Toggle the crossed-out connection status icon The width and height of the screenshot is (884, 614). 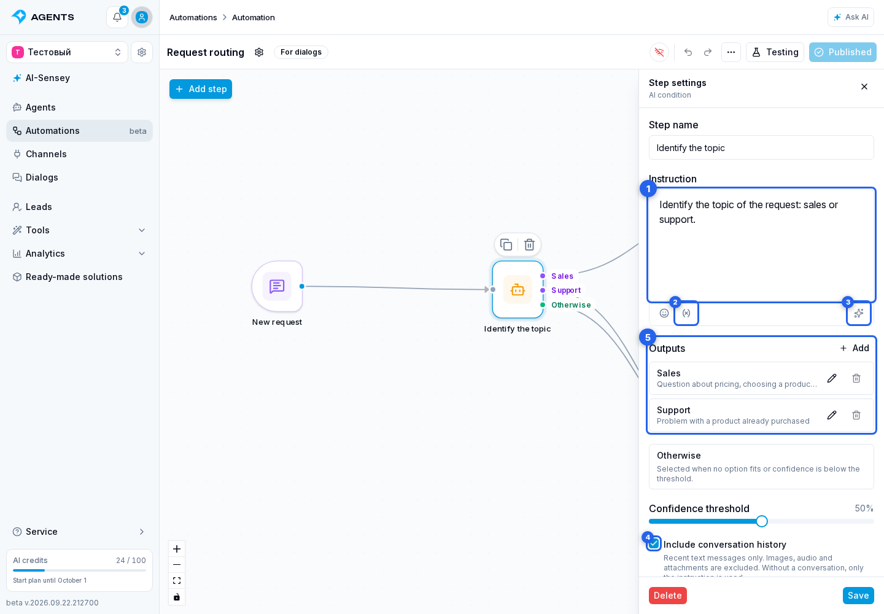(659, 52)
